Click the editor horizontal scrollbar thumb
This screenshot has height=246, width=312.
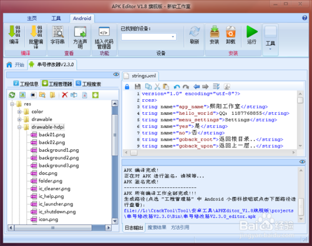point(134,153)
